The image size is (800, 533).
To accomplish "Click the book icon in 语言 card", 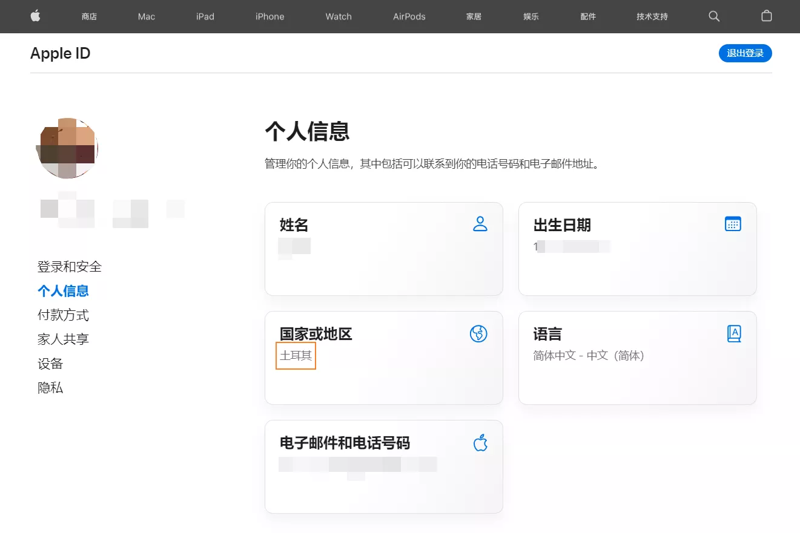I will tap(734, 333).
